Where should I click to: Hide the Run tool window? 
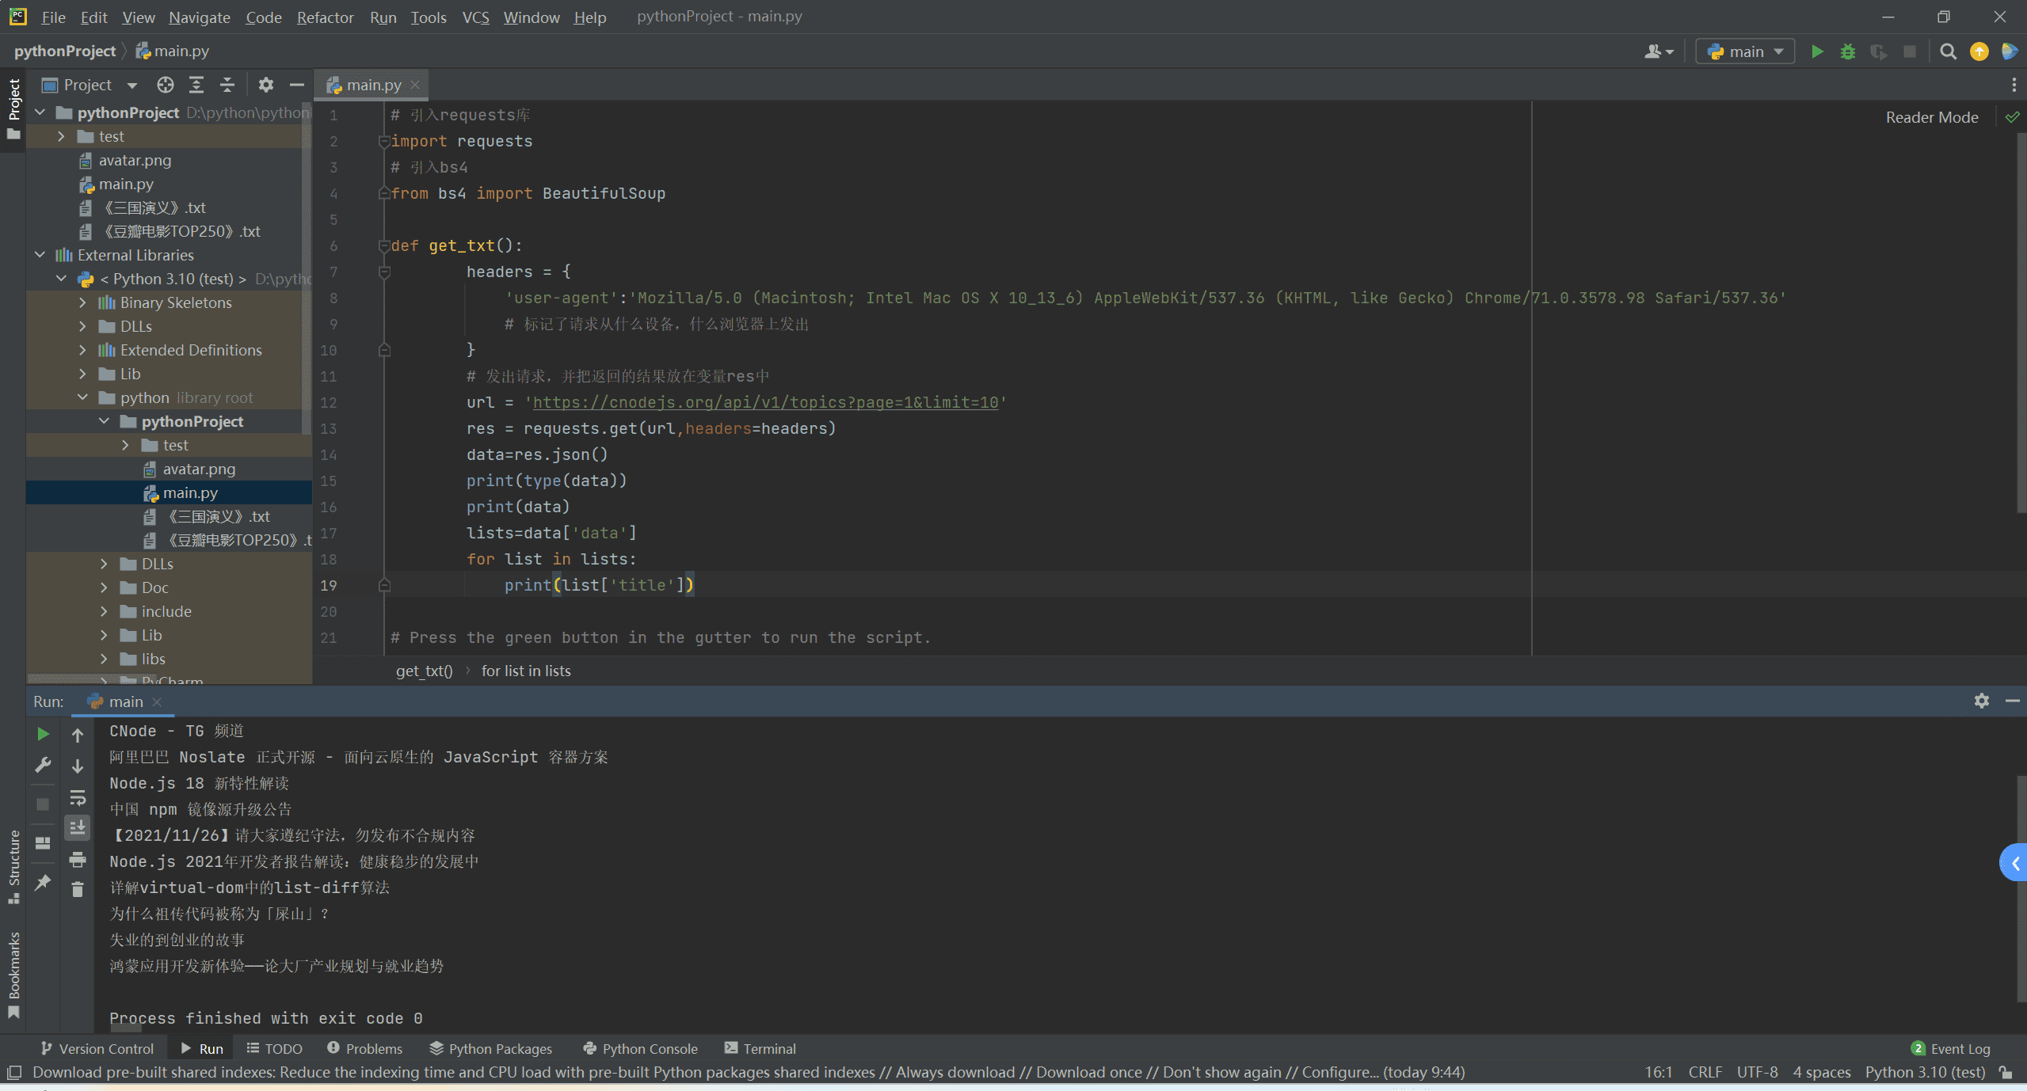2012,701
